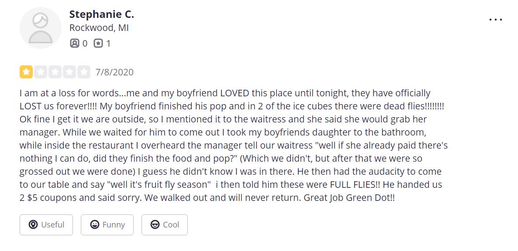Mark the review as Useful
Screen dimensions: 518x251
tap(46, 225)
